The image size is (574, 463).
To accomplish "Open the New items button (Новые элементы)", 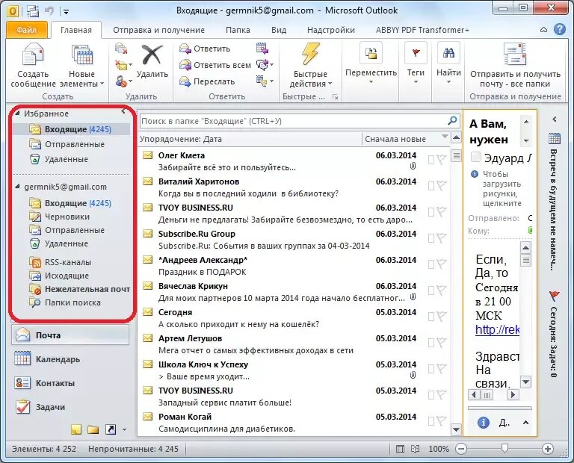I will coord(82,65).
